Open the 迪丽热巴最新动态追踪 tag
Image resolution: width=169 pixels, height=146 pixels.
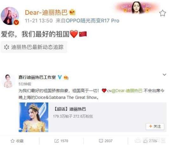pos(34,47)
